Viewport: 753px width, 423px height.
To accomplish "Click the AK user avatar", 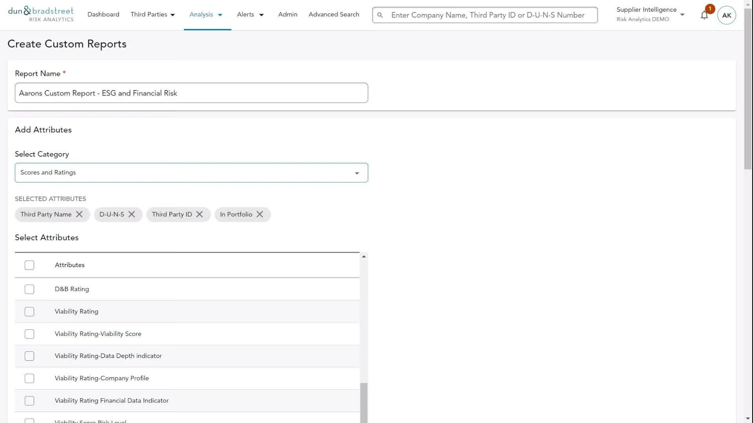I will [x=726, y=15].
